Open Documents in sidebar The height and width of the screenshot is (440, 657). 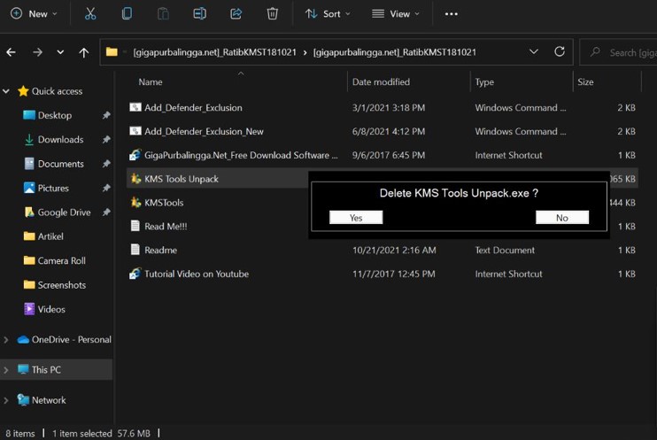pos(61,164)
